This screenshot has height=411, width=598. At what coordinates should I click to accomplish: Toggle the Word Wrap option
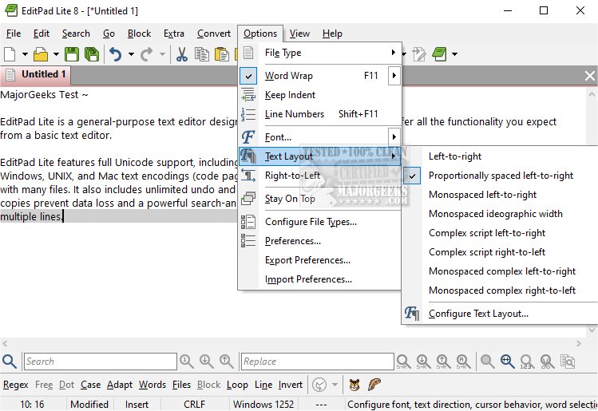coord(289,76)
